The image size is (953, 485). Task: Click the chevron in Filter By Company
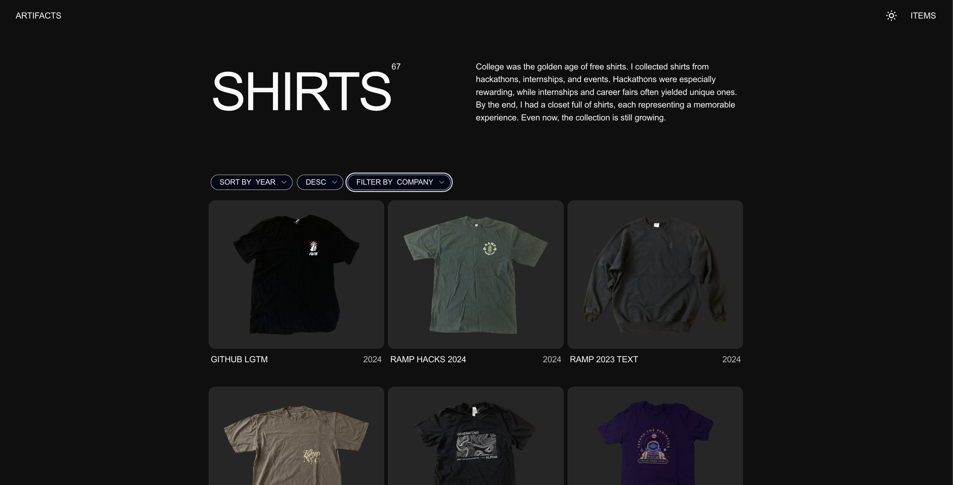441,182
